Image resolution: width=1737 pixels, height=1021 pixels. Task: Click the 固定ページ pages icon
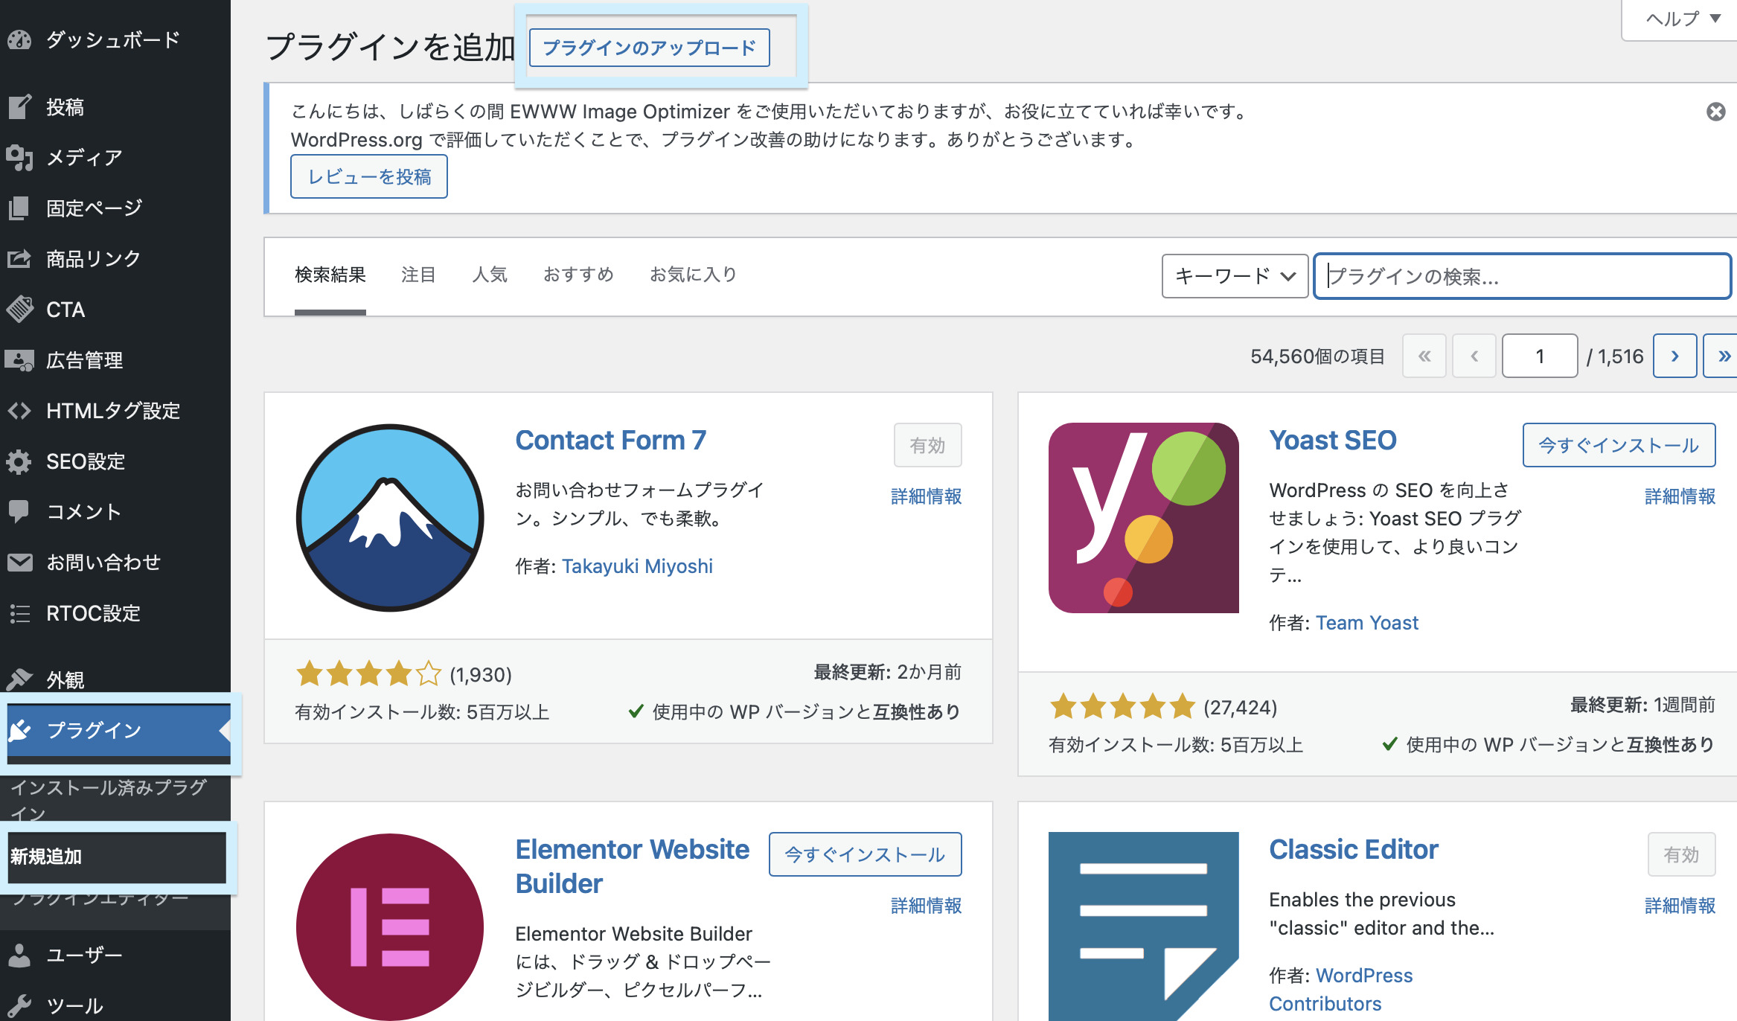coord(19,208)
